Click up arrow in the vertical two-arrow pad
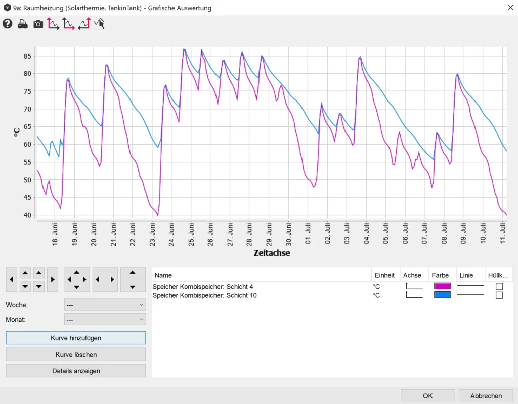Viewport: 518px width, 404px height. point(133,272)
